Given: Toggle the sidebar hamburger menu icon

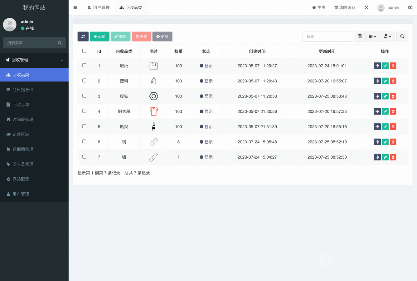Looking at the screenshot, I should 75,7.
